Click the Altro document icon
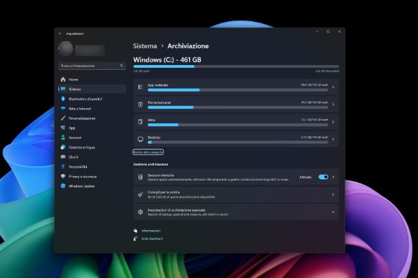Viewport: 418px width, 278px height. click(140, 122)
